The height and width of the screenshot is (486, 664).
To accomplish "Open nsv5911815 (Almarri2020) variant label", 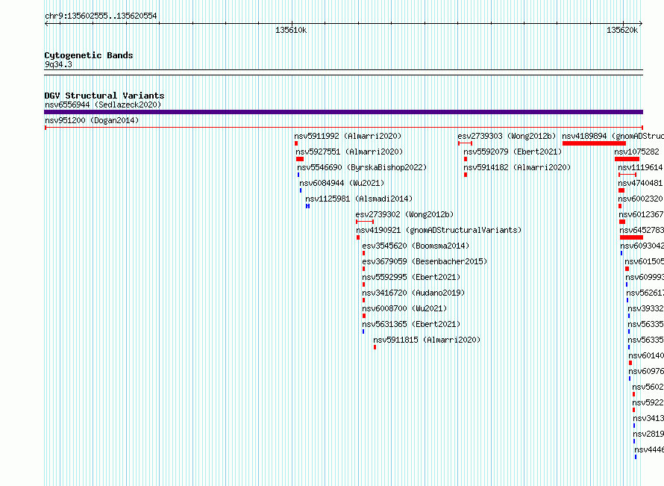I will [x=427, y=340].
